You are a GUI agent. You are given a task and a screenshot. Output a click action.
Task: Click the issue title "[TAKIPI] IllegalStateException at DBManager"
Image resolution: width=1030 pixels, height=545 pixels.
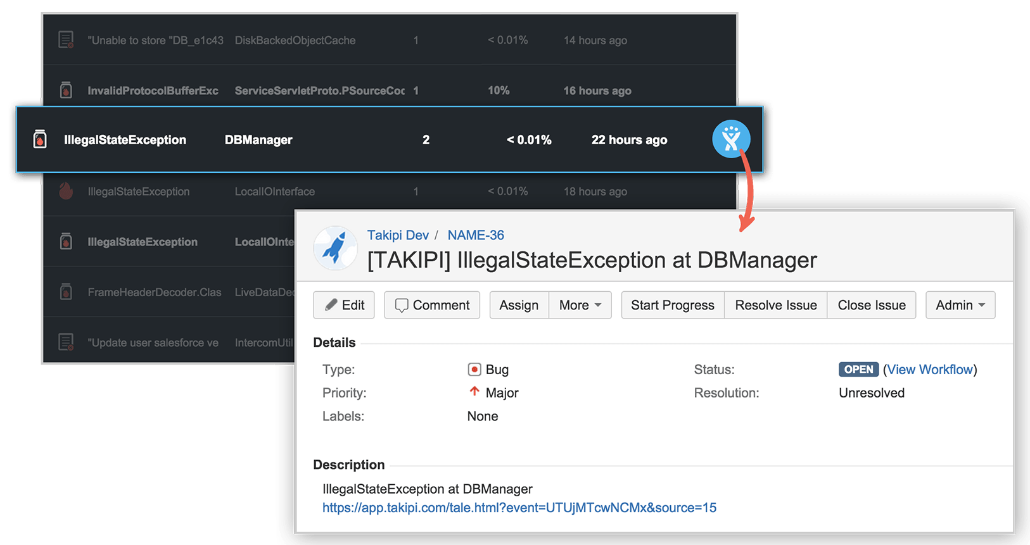pyautogui.click(x=592, y=260)
